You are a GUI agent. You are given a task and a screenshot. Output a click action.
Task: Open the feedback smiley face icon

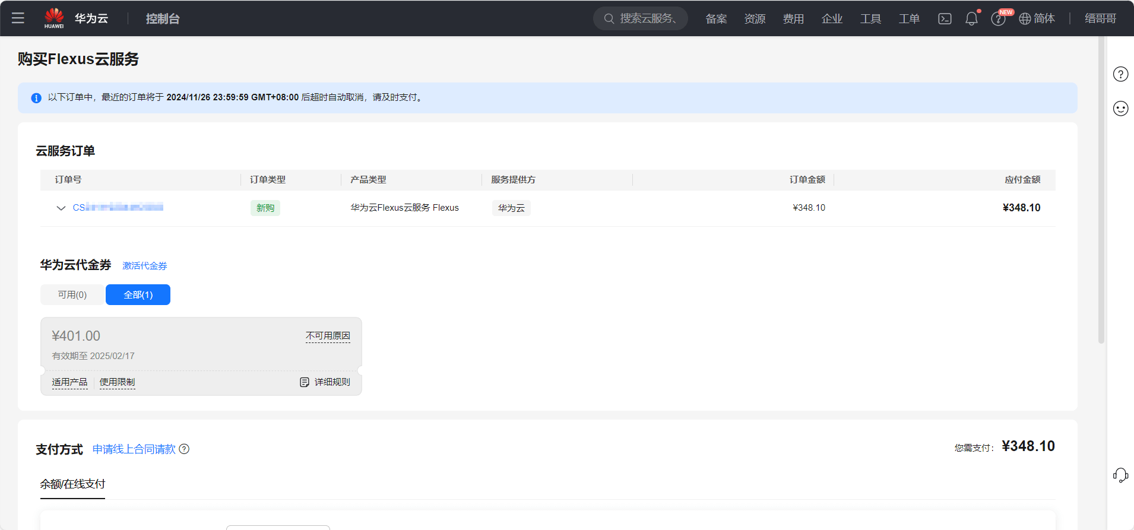click(1120, 109)
